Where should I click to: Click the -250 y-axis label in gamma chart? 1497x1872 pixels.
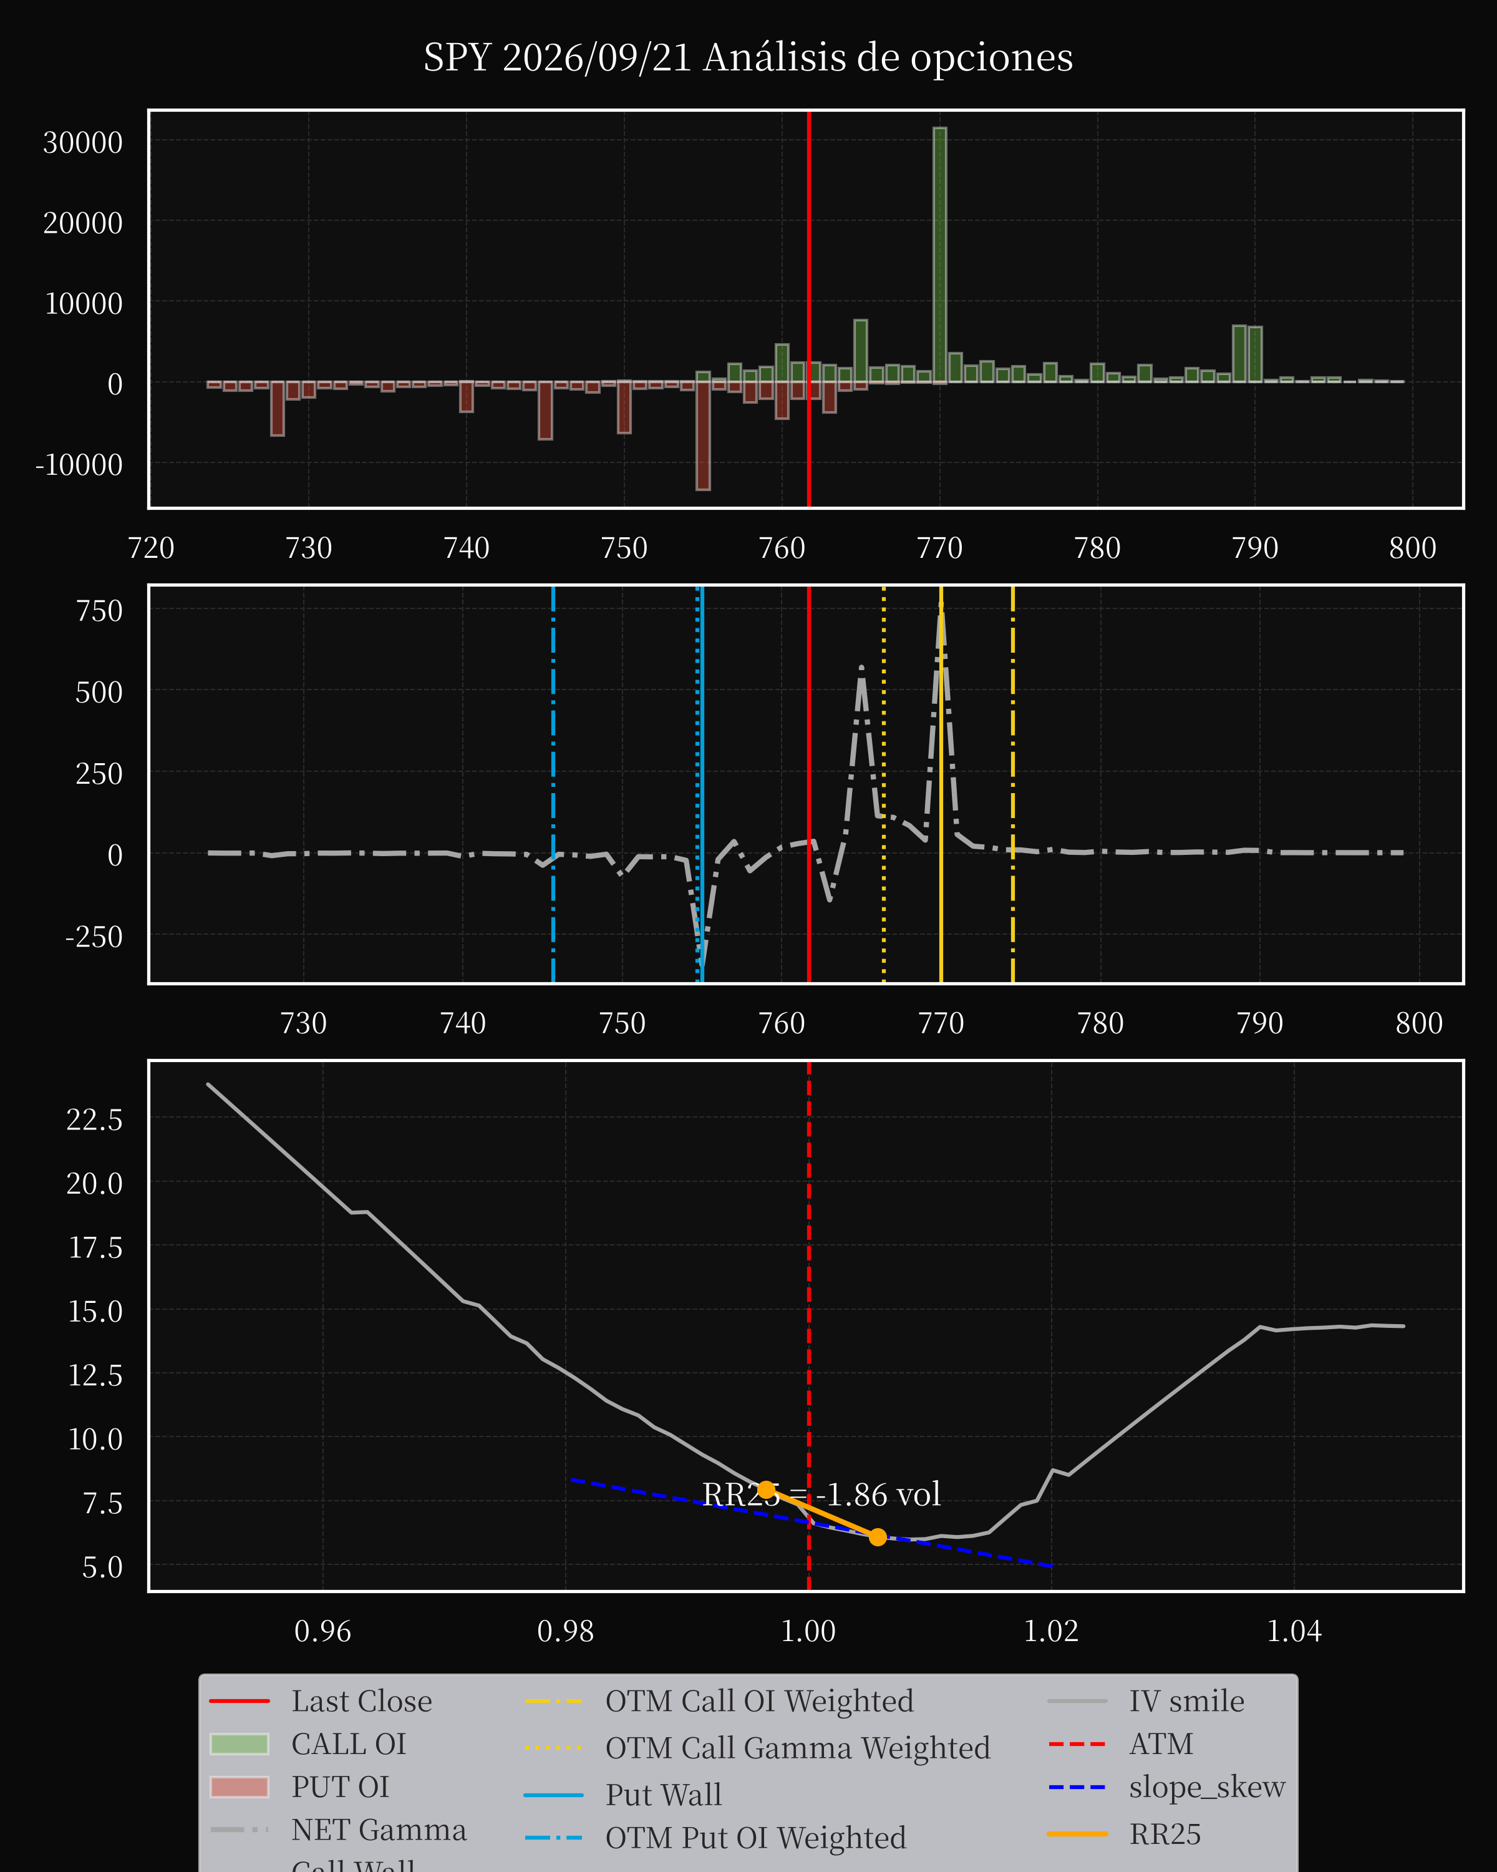click(x=94, y=937)
